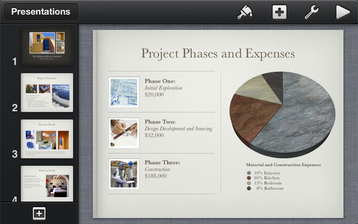Select the Phase One Initial Exploration text
Viewport: 358px width, 224px height.
[163, 88]
